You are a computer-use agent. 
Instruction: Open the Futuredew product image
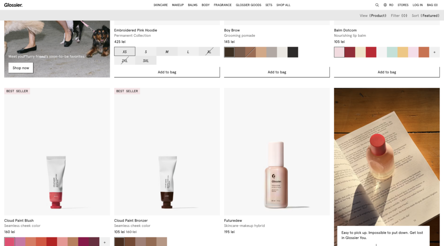pos(277,151)
